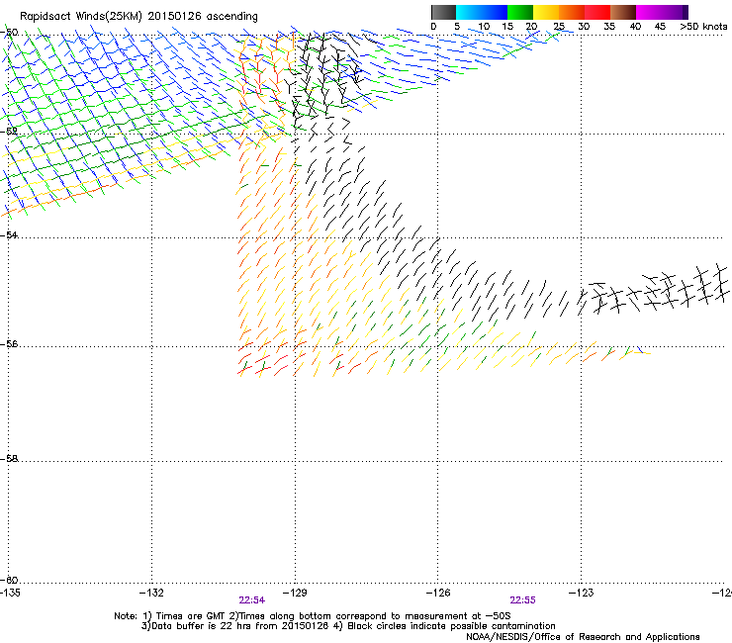Click the gray 0-5 knots color segment

click(443, 12)
